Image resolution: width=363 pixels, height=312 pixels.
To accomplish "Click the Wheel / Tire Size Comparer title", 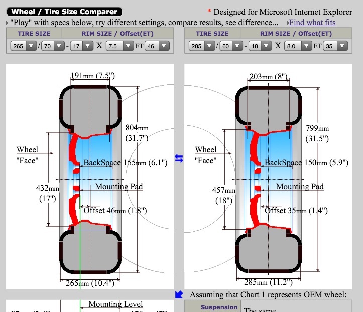I will [x=64, y=11].
